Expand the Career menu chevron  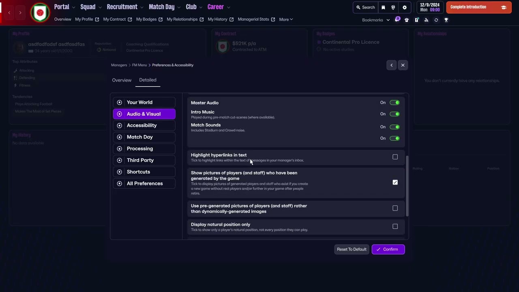pos(229,7)
